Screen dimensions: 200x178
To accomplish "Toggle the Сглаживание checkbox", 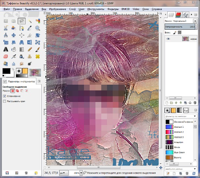I will tap(5, 96).
